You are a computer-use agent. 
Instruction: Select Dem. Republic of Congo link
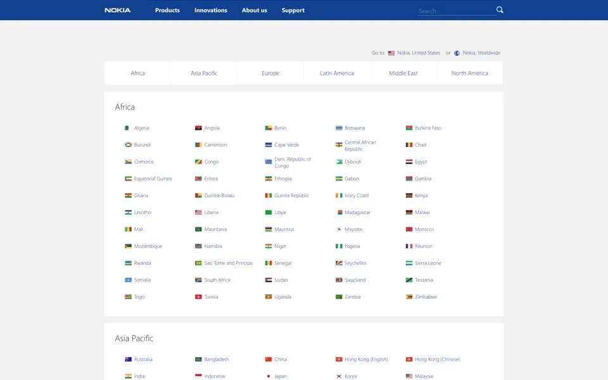(293, 163)
